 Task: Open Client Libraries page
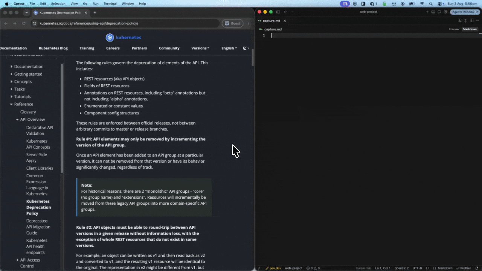[x=40, y=168]
